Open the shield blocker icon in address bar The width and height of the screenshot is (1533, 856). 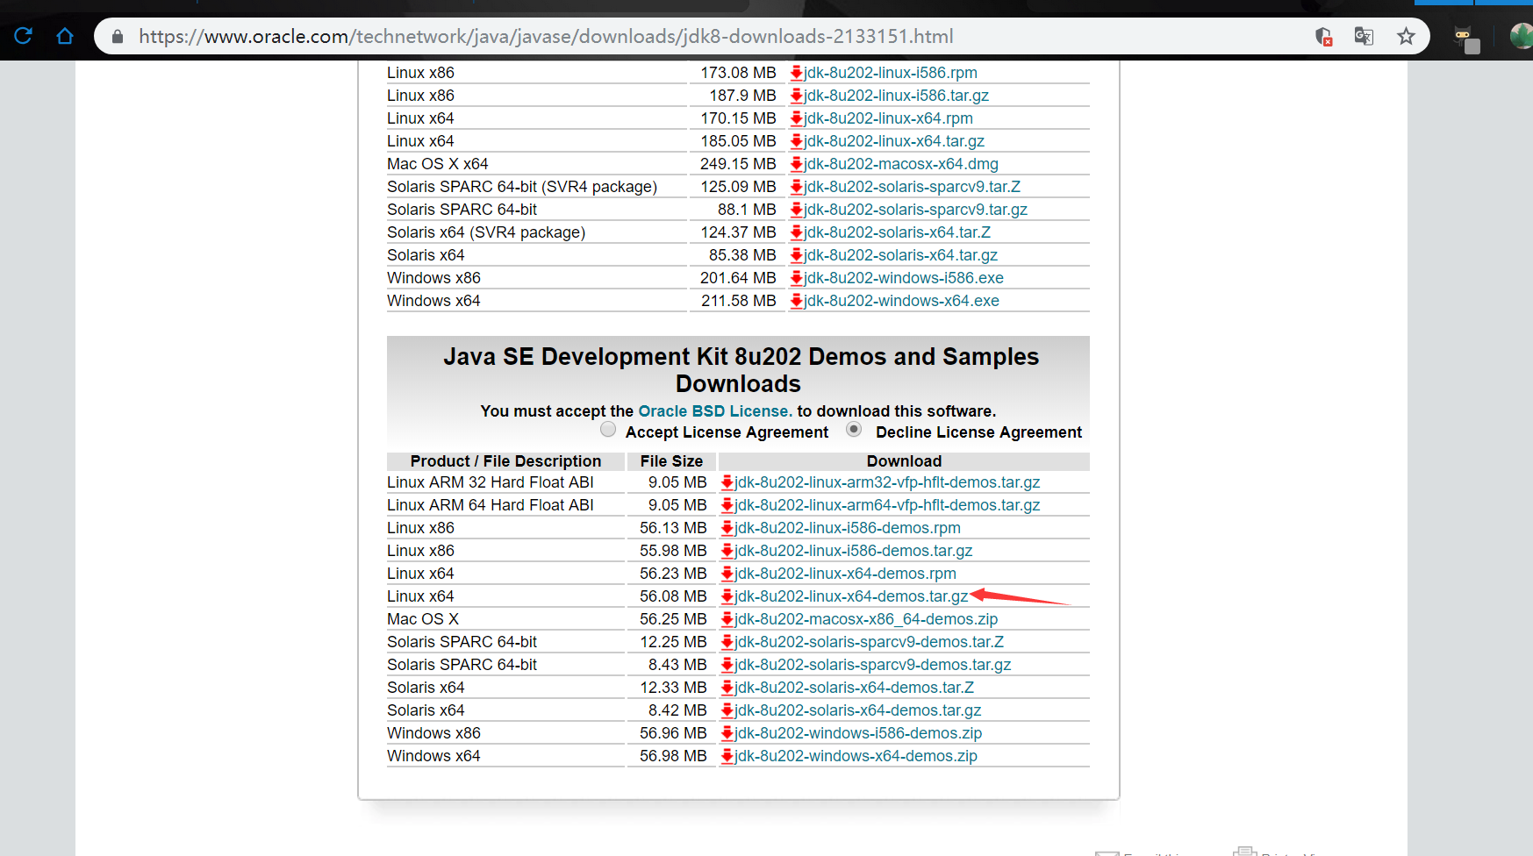coord(1323,37)
